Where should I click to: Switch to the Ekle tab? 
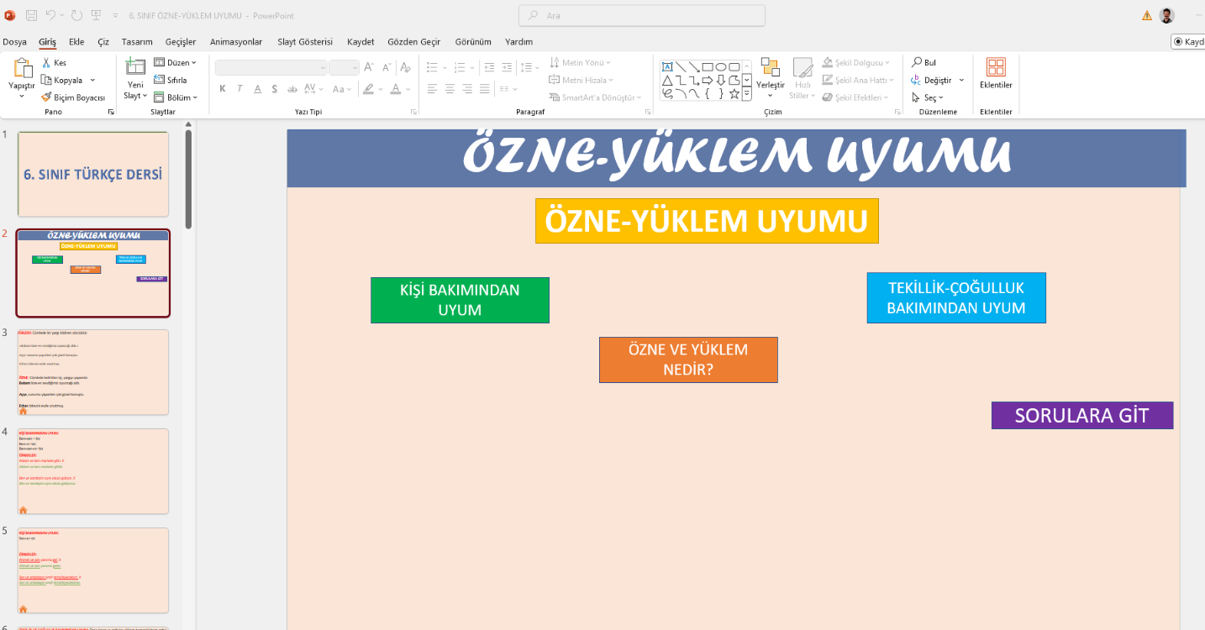[x=76, y=42]
